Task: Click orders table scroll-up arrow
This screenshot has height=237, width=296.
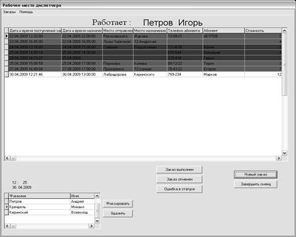Action: tap(284, 30)
